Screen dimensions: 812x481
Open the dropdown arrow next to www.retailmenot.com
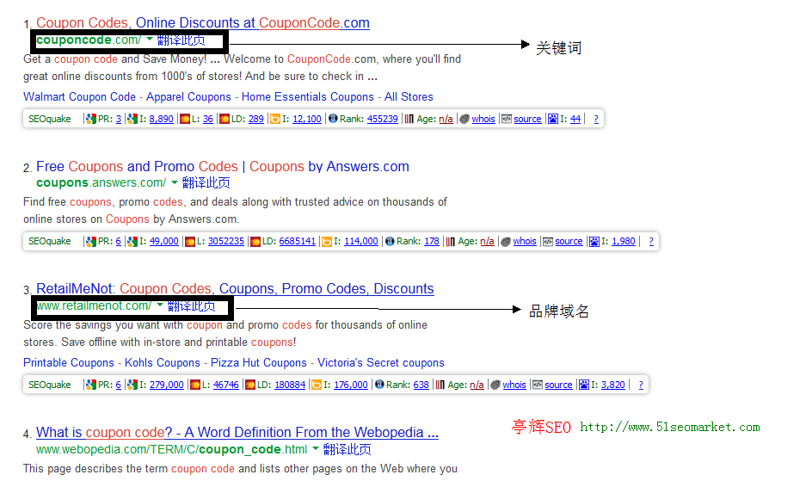coord(160,305)
